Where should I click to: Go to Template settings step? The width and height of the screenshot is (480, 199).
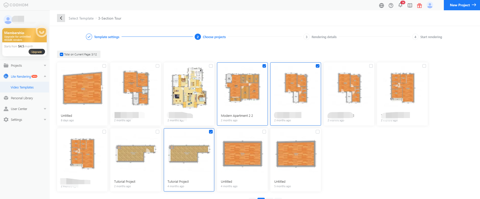106,37
